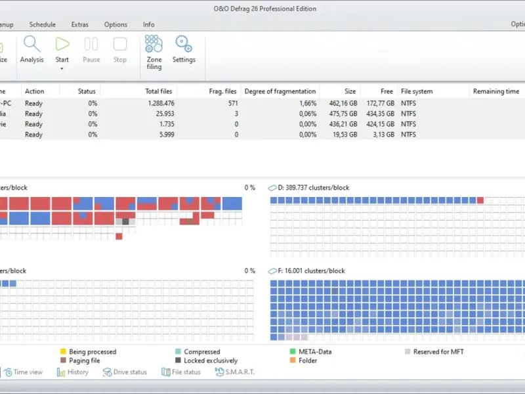The image size is (525, 394).
Task: Open the Start dropdown arrow
Action: point(62,69)
